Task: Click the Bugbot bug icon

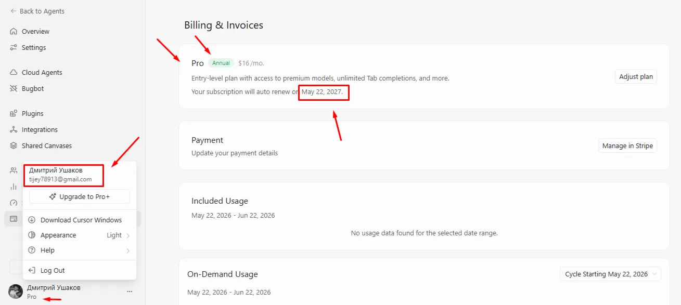Action: (14, 89)
